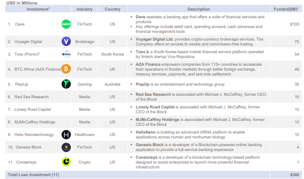The width and height of the screenshot is (304, 179).
Task: Select the Helix Nanotechnology H logo
Action: (66, 134)
